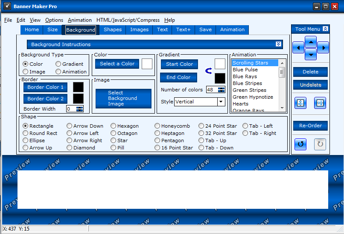Collapse the Tool Menu panel chevron
This screenshot has height=234, width=344.
tap(325, 29)
